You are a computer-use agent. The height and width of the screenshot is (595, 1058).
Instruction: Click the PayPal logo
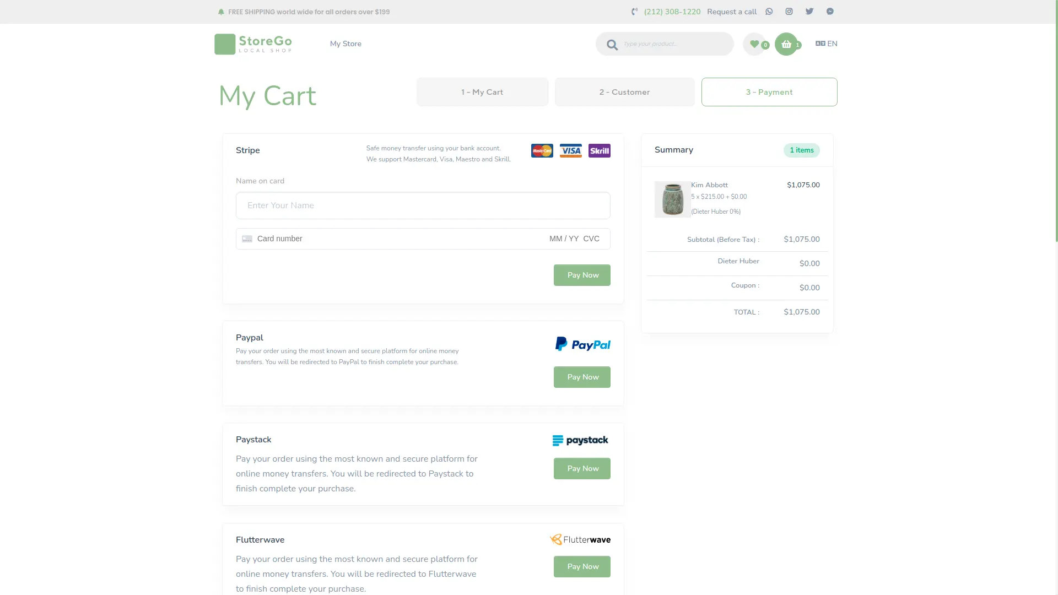(x=582, y=344)
